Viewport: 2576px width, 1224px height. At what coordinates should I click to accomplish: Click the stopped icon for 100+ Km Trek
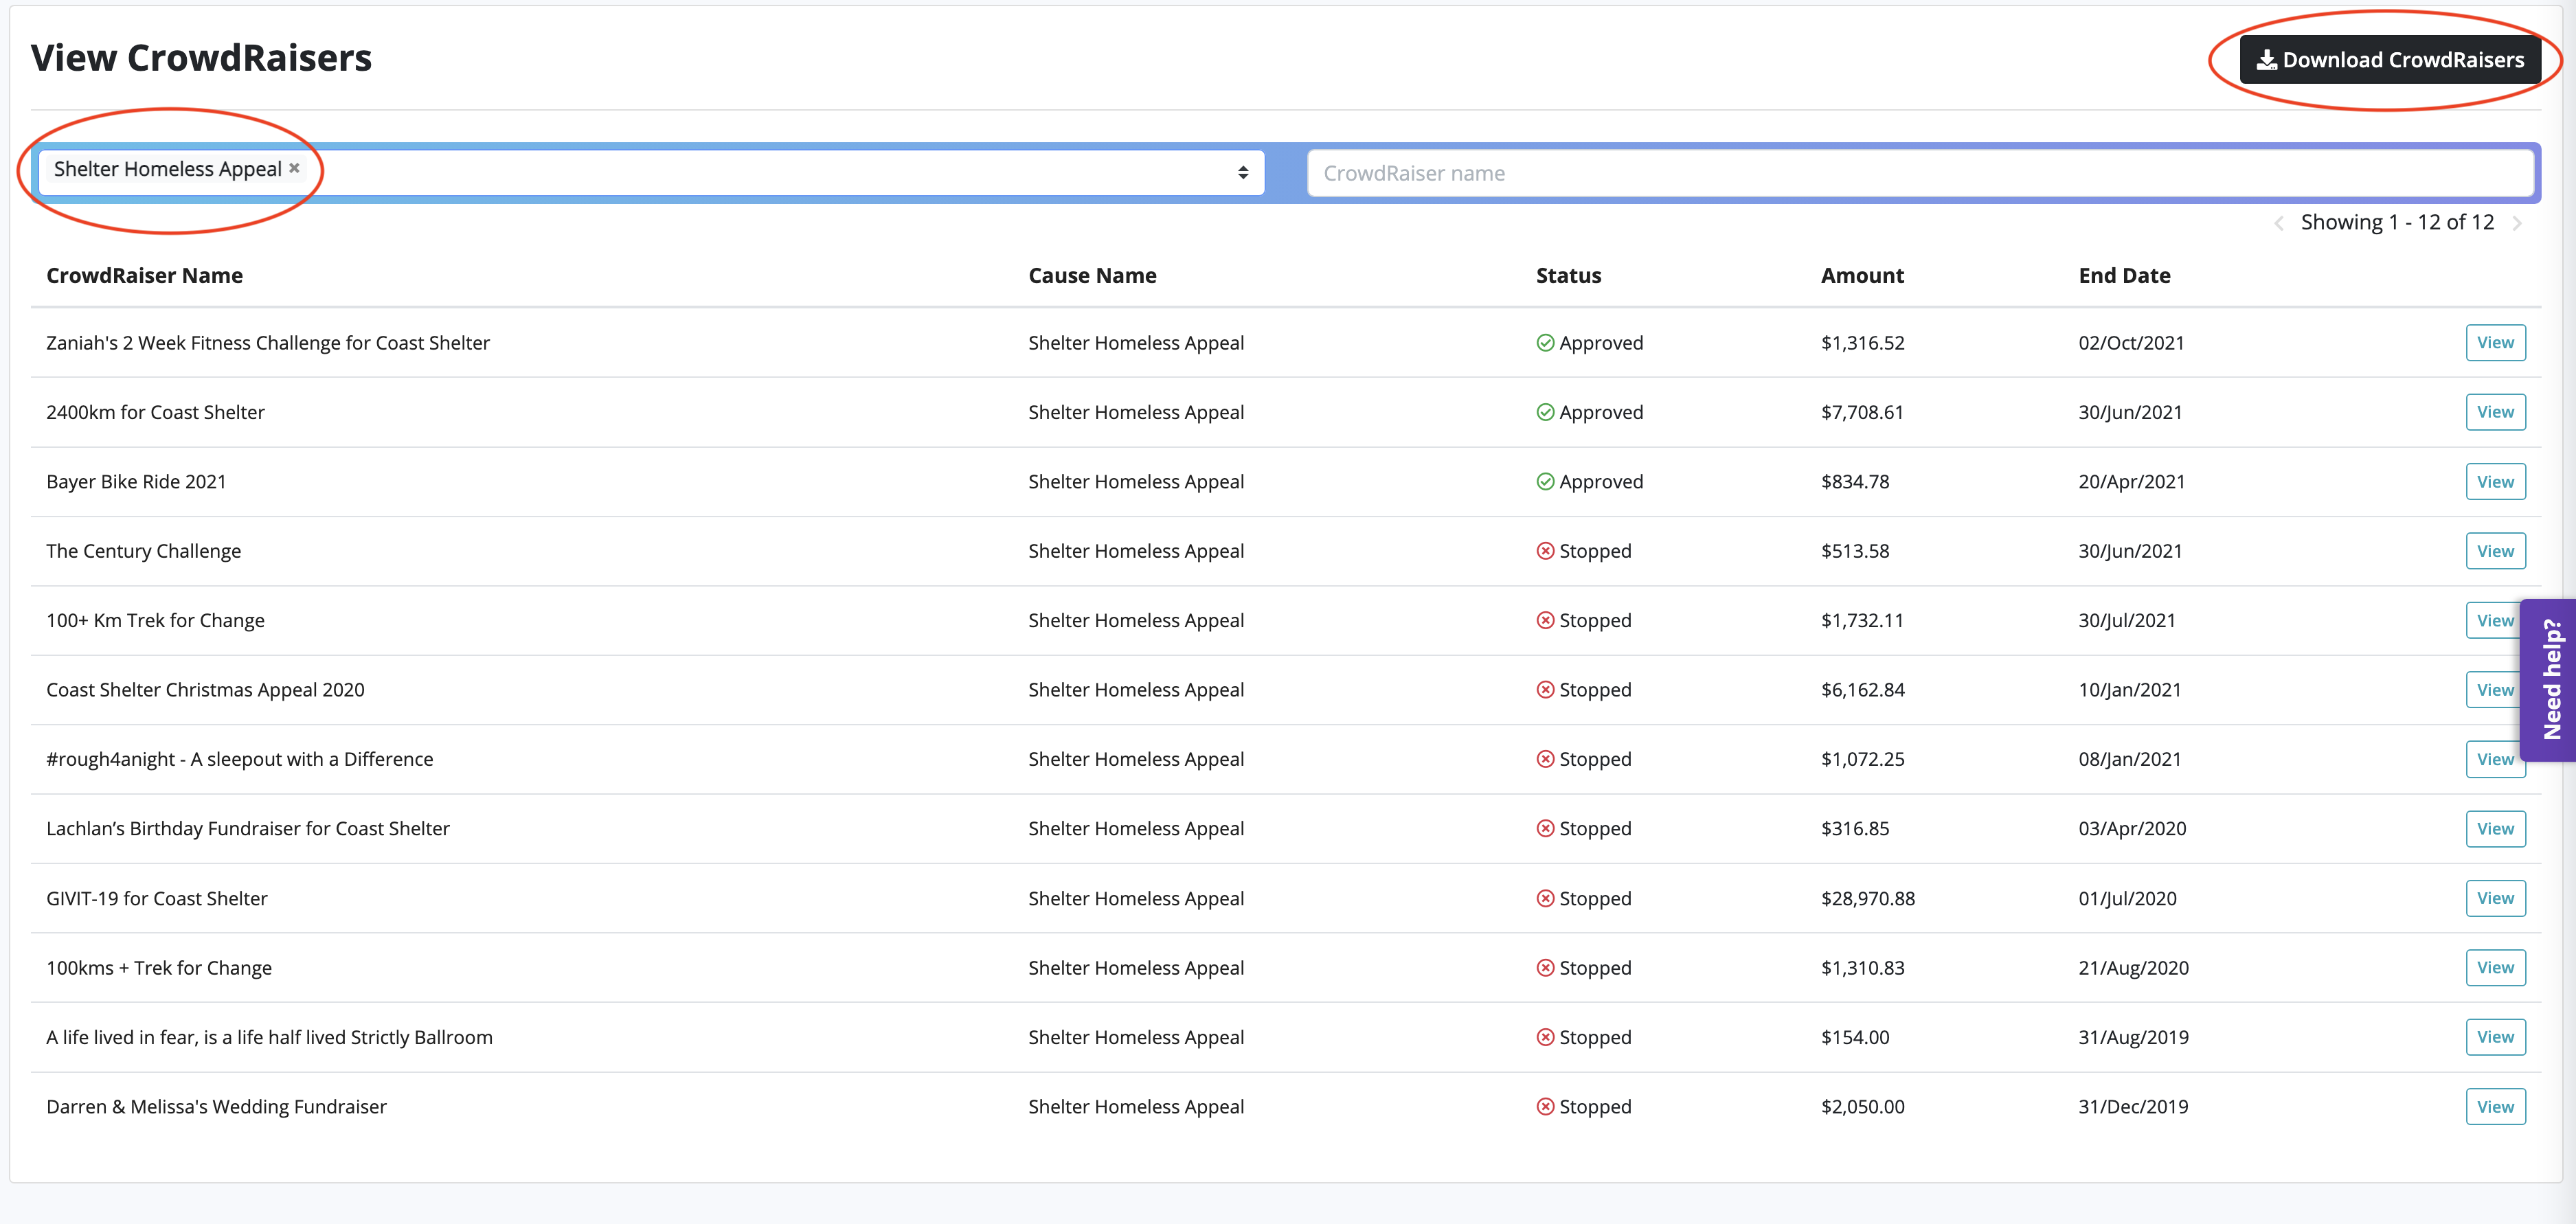(x=1545, y=620)
